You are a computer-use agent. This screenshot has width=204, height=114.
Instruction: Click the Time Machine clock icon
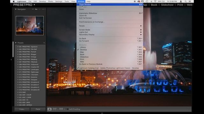(x=147, y=1)
